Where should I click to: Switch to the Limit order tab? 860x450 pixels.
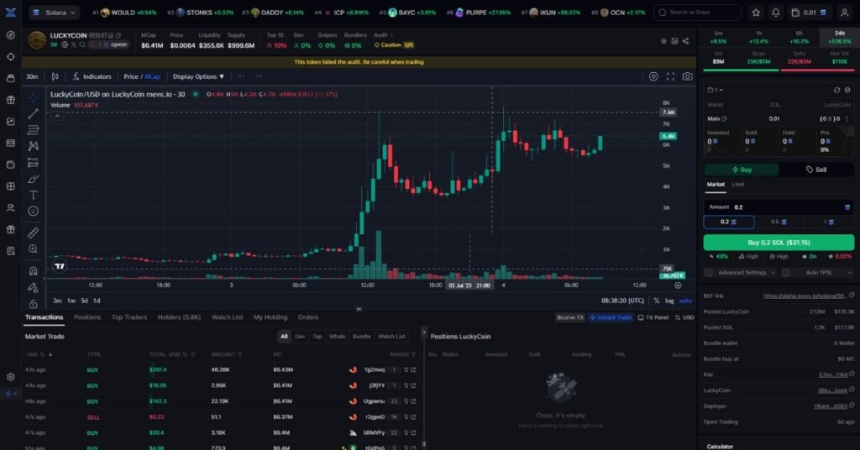[x=737, y=184]
